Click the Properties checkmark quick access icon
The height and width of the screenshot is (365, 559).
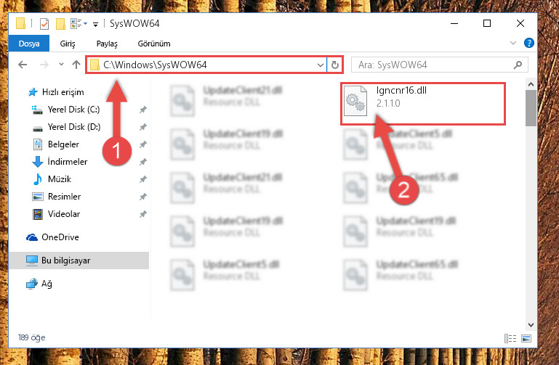pyautogui.click(x=44, y=24)
